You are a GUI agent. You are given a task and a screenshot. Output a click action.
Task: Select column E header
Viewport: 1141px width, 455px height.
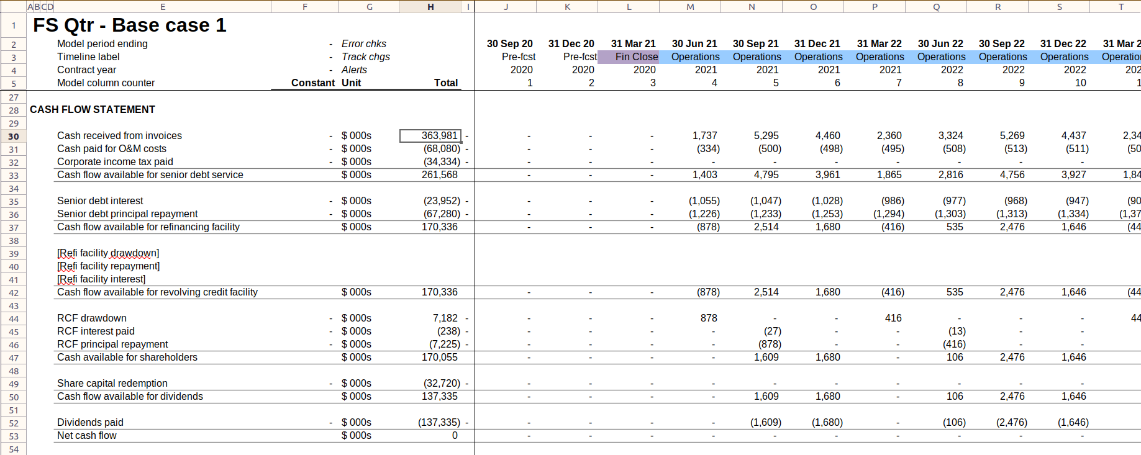tap(163, 6)
